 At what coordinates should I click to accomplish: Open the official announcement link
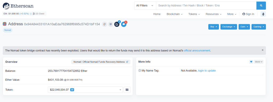click(x=197, y=50)
